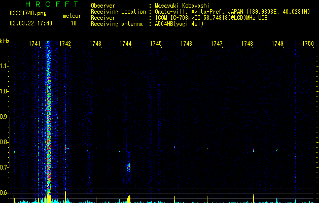Image resolution: width=319 pixels, height=203 pixels.
Task: Click the 1741 time marker
Action: [x=34, y=44]
